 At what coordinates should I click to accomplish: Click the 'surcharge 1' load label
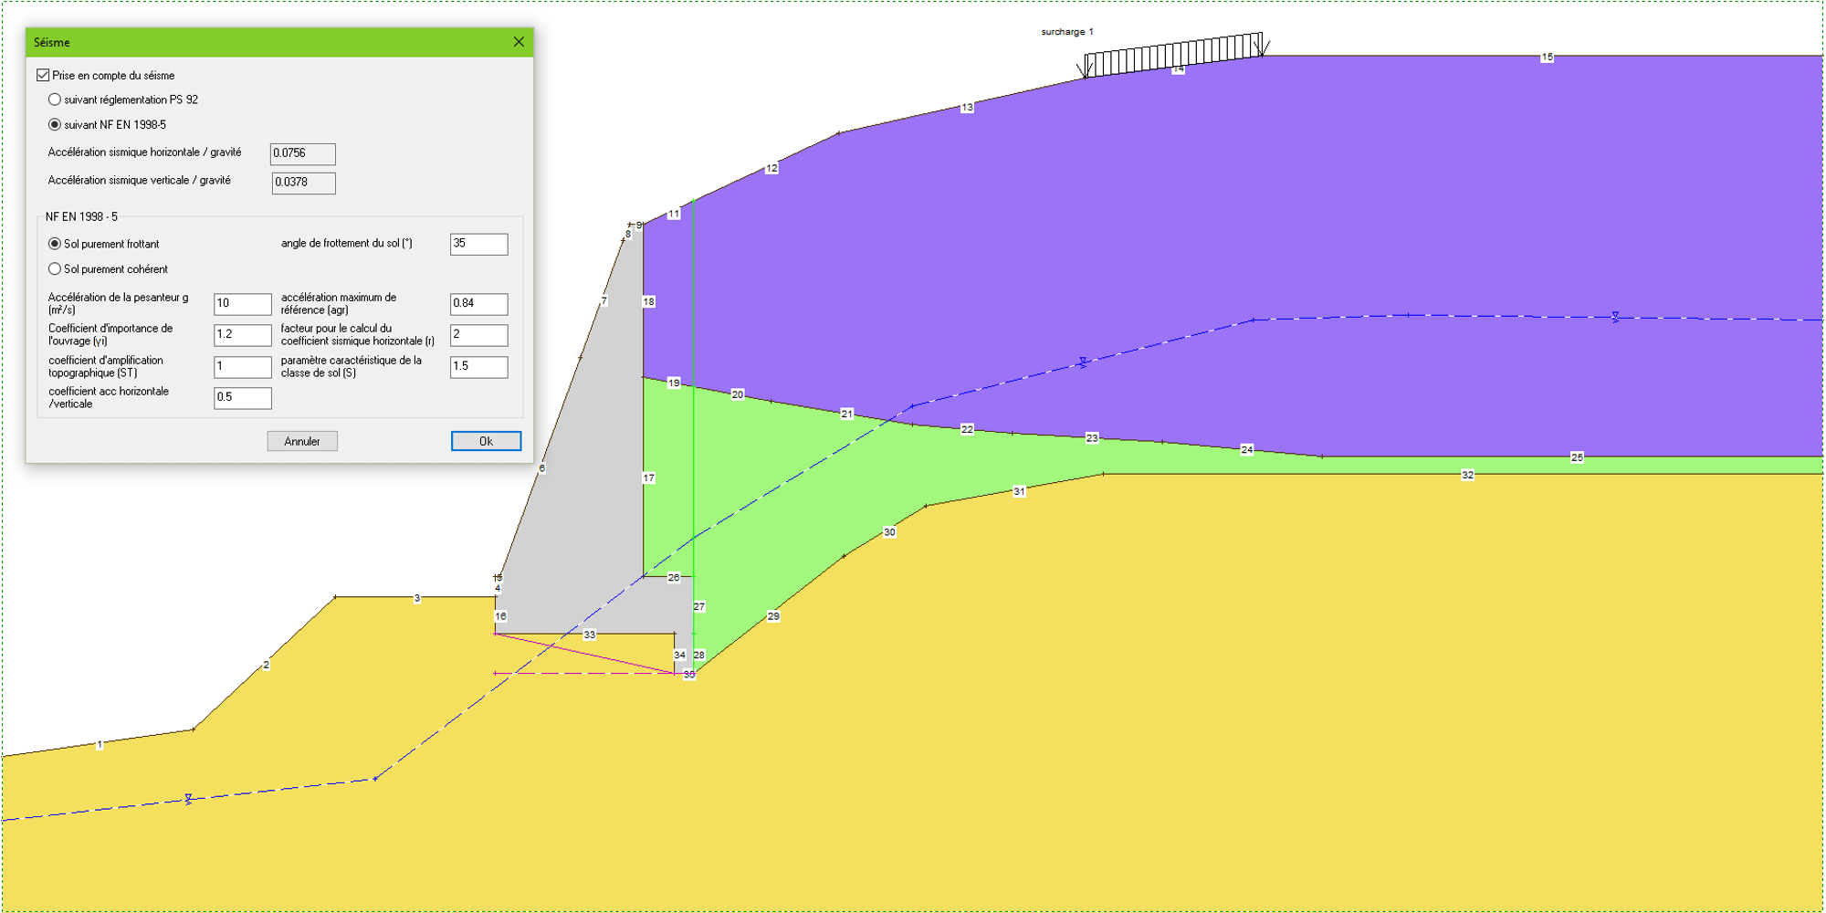1066,32
